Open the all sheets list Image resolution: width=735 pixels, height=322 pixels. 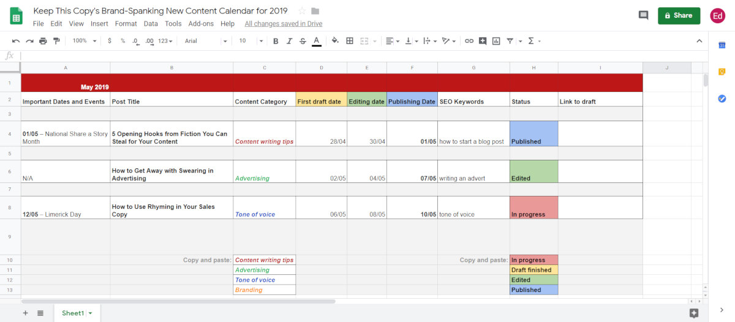click(40, 313)
